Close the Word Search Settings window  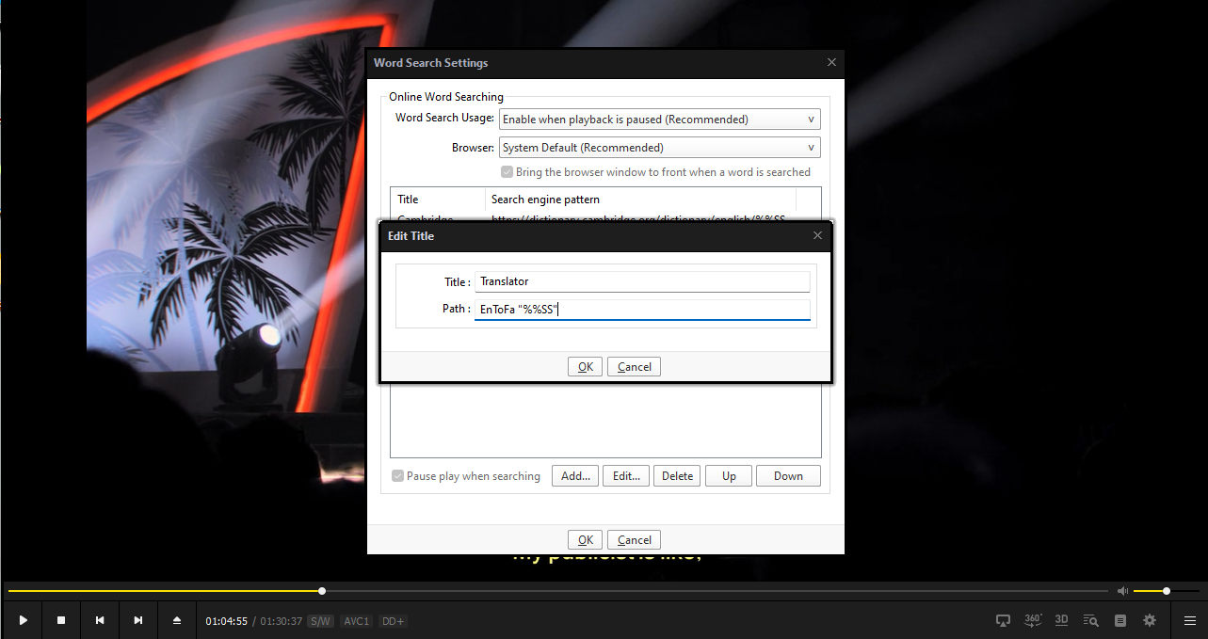pyautogui.click(x=831, y=63)
